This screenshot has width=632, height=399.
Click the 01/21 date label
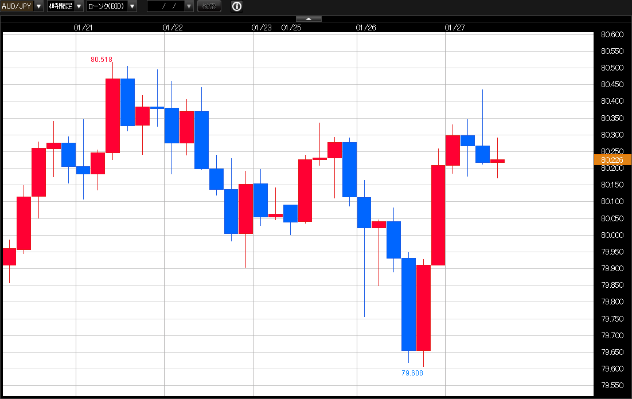(x=83, y=28)
